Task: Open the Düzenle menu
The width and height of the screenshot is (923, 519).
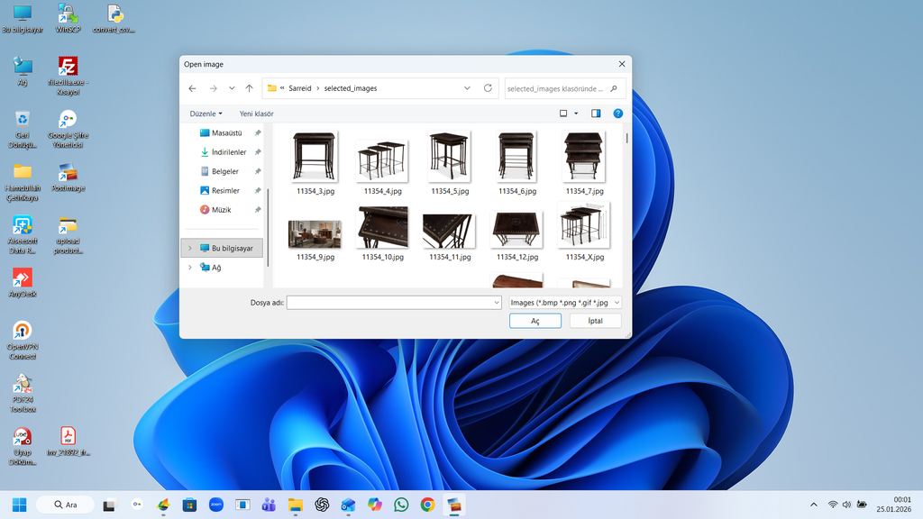Action: (x=206, y=114)
